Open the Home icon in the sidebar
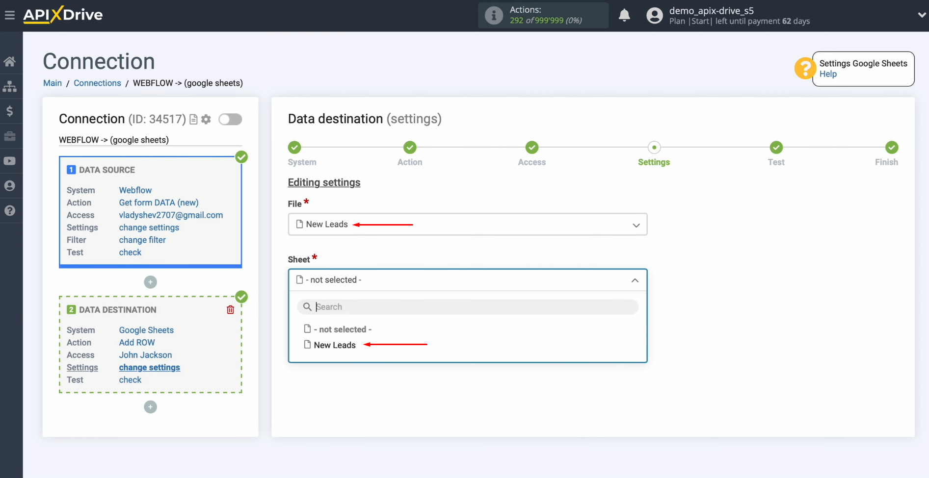Image resolution: width=929 pixels, height=478 pixels. [x=10, y=61]
